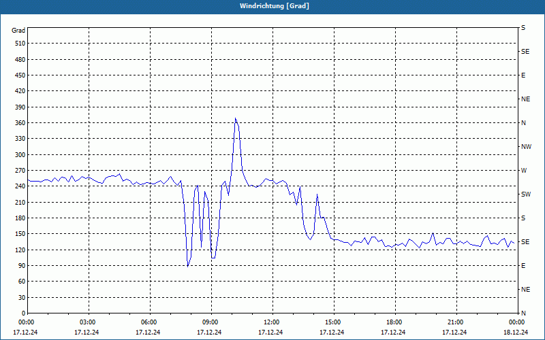Click the SW compass label on the right axis
This screenshot has width=545, height=340.
[526, 194]
